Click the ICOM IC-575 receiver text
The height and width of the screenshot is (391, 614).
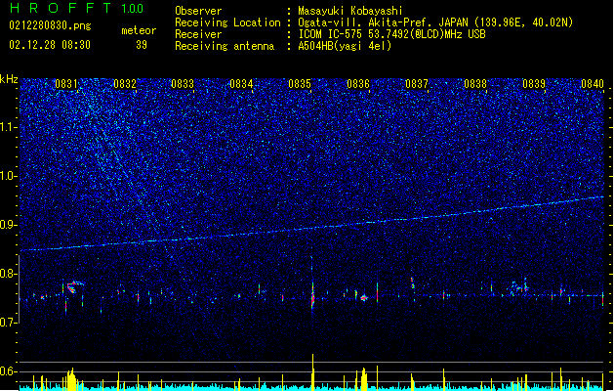coord(391,34)
